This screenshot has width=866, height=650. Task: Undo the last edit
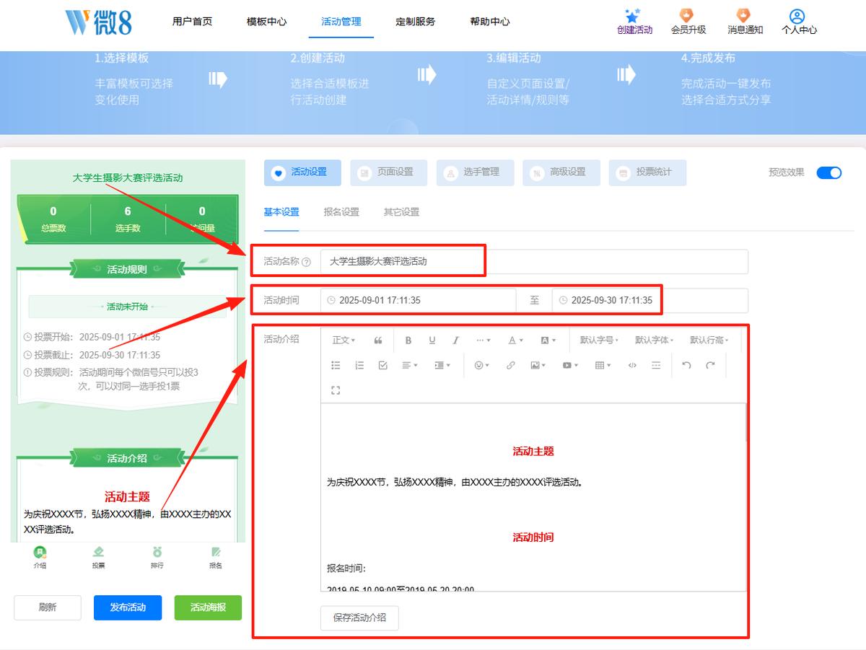686,366
